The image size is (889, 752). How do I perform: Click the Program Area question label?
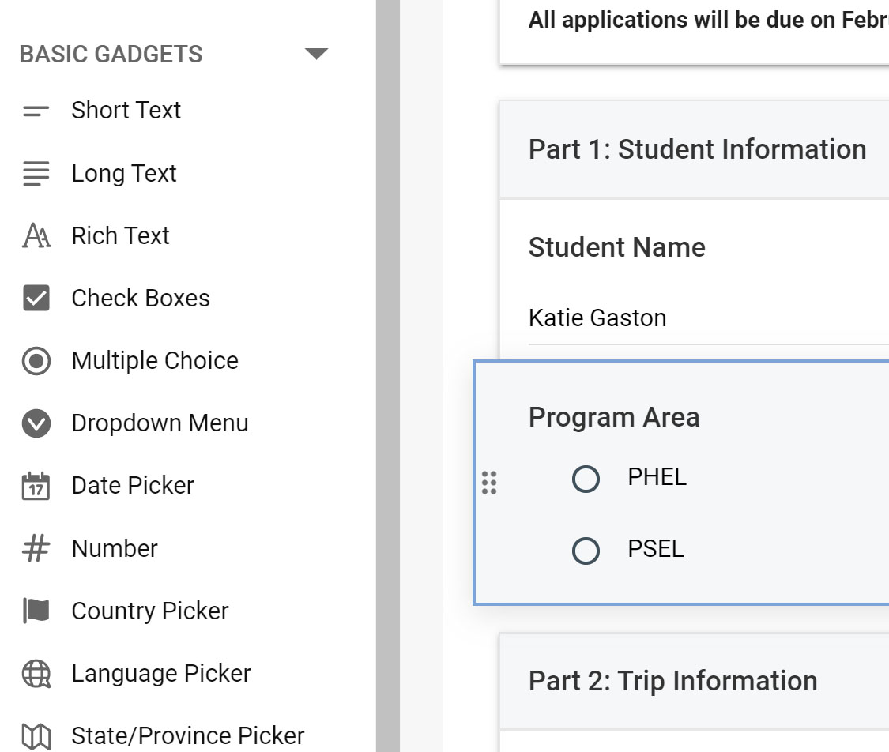pyautogui.click(x=614, y=417)
